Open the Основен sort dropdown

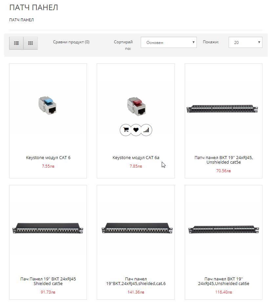pyautogui.click(x=169, y=42)
